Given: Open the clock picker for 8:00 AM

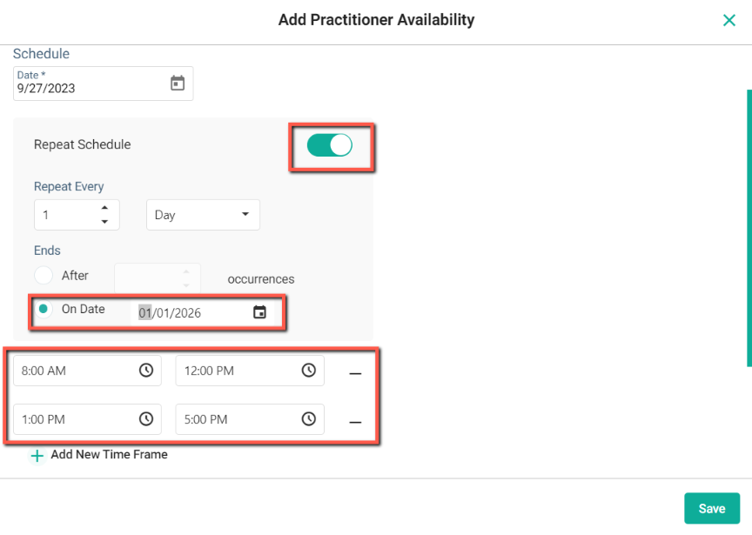Looking at the screenshot, I should click(x=148, y=370).
